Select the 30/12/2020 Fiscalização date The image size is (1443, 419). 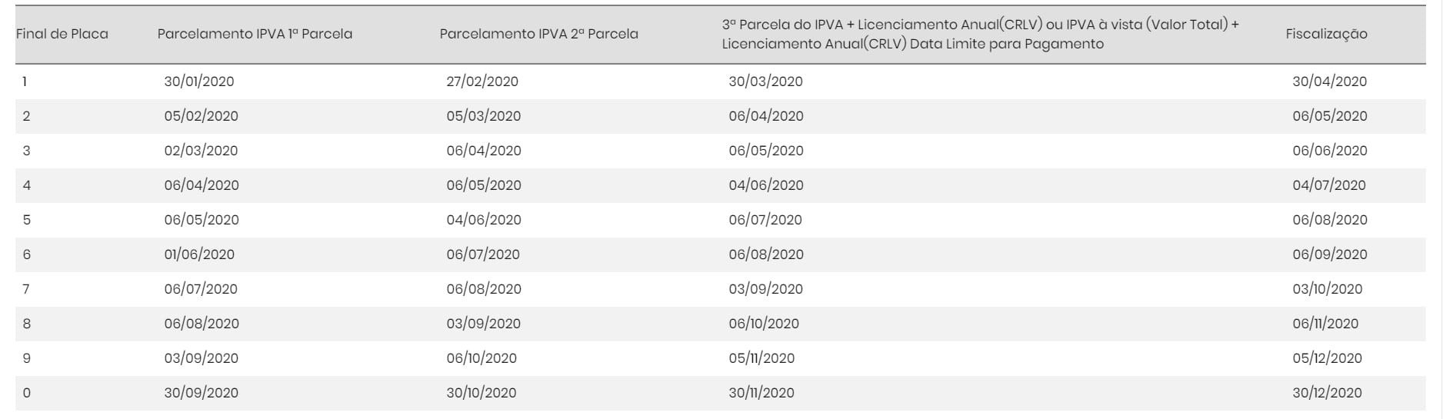[1327, 393]
